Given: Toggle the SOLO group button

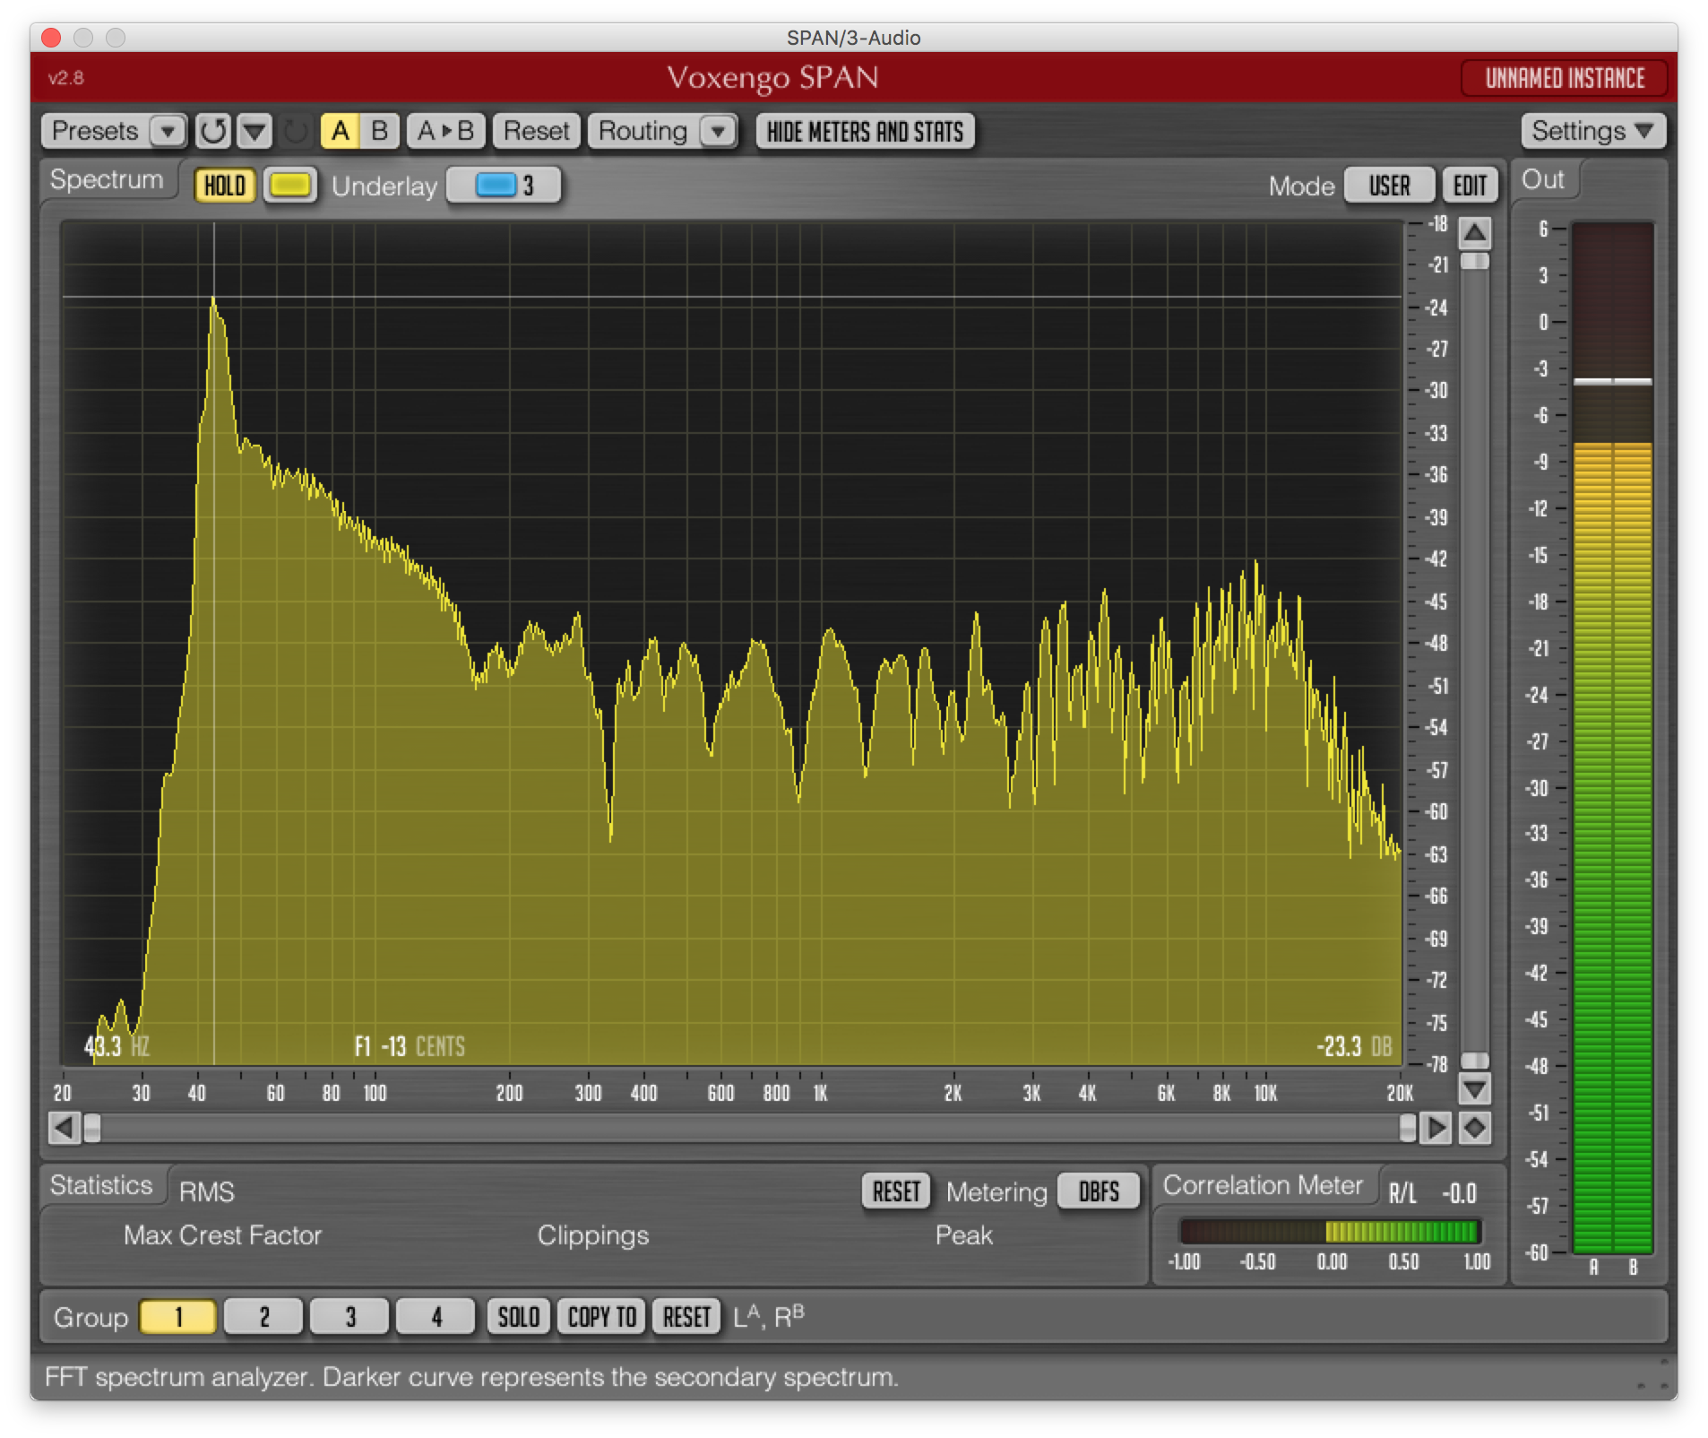Looking at the screenshot, I should (518, 1317).
